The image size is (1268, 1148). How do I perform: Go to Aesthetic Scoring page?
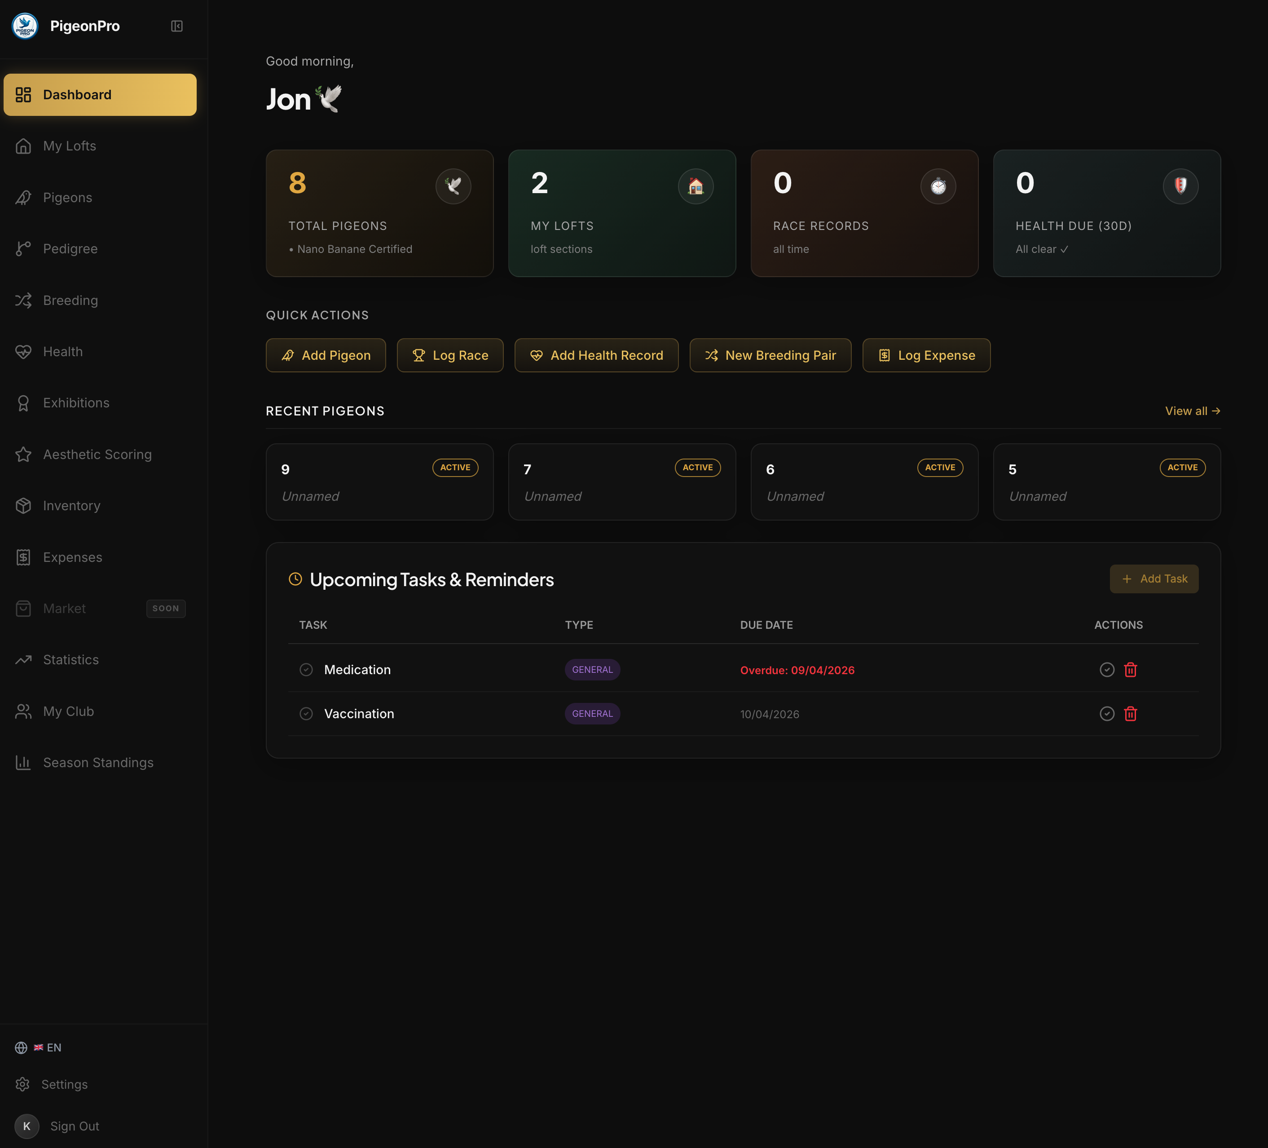[x=97, y=454]
